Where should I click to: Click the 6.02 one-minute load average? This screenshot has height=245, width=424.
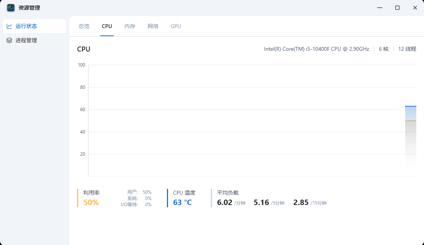[x=225, y=202]
